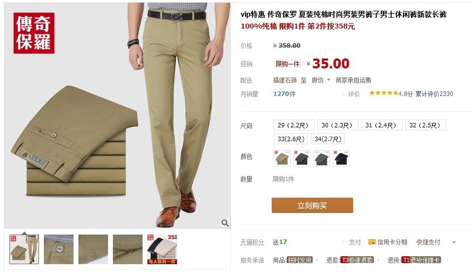The image size is (472, 272).
Task: Expand the payment options arrow beside 快捷支付
Action: [454, 242]
